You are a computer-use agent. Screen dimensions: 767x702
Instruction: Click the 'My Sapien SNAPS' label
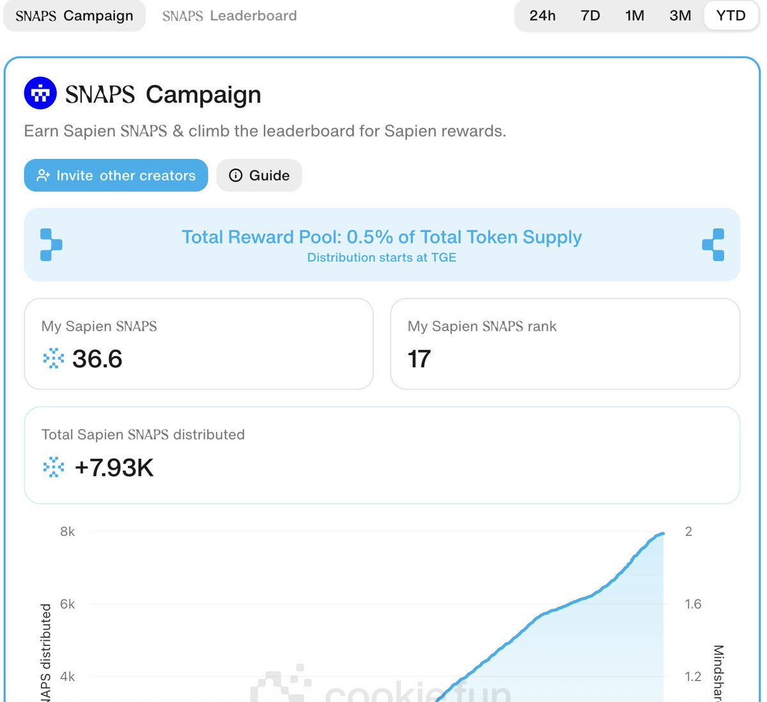coord(99,326)
